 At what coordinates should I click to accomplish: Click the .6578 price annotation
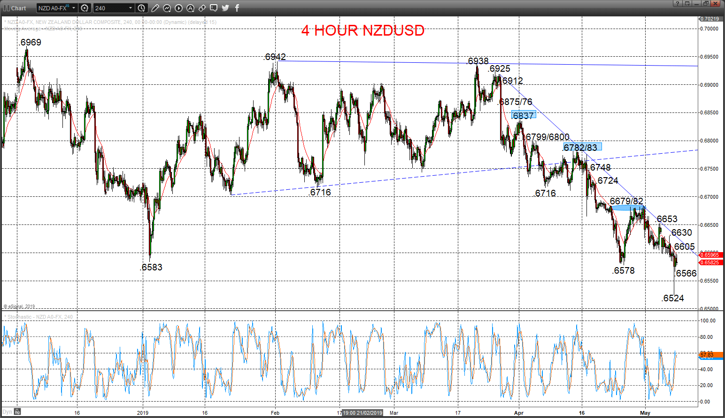624,271
